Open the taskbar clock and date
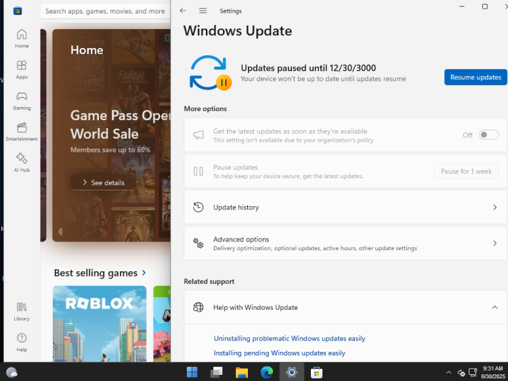The image size is (508, 381). tap(493, 372)
